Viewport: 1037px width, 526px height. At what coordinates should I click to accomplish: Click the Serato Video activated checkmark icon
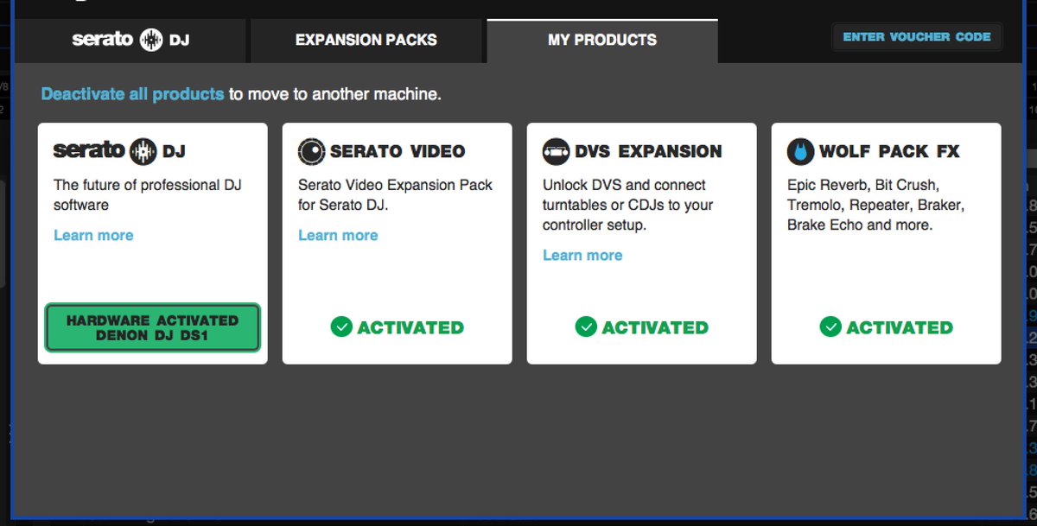click(341, 326)
